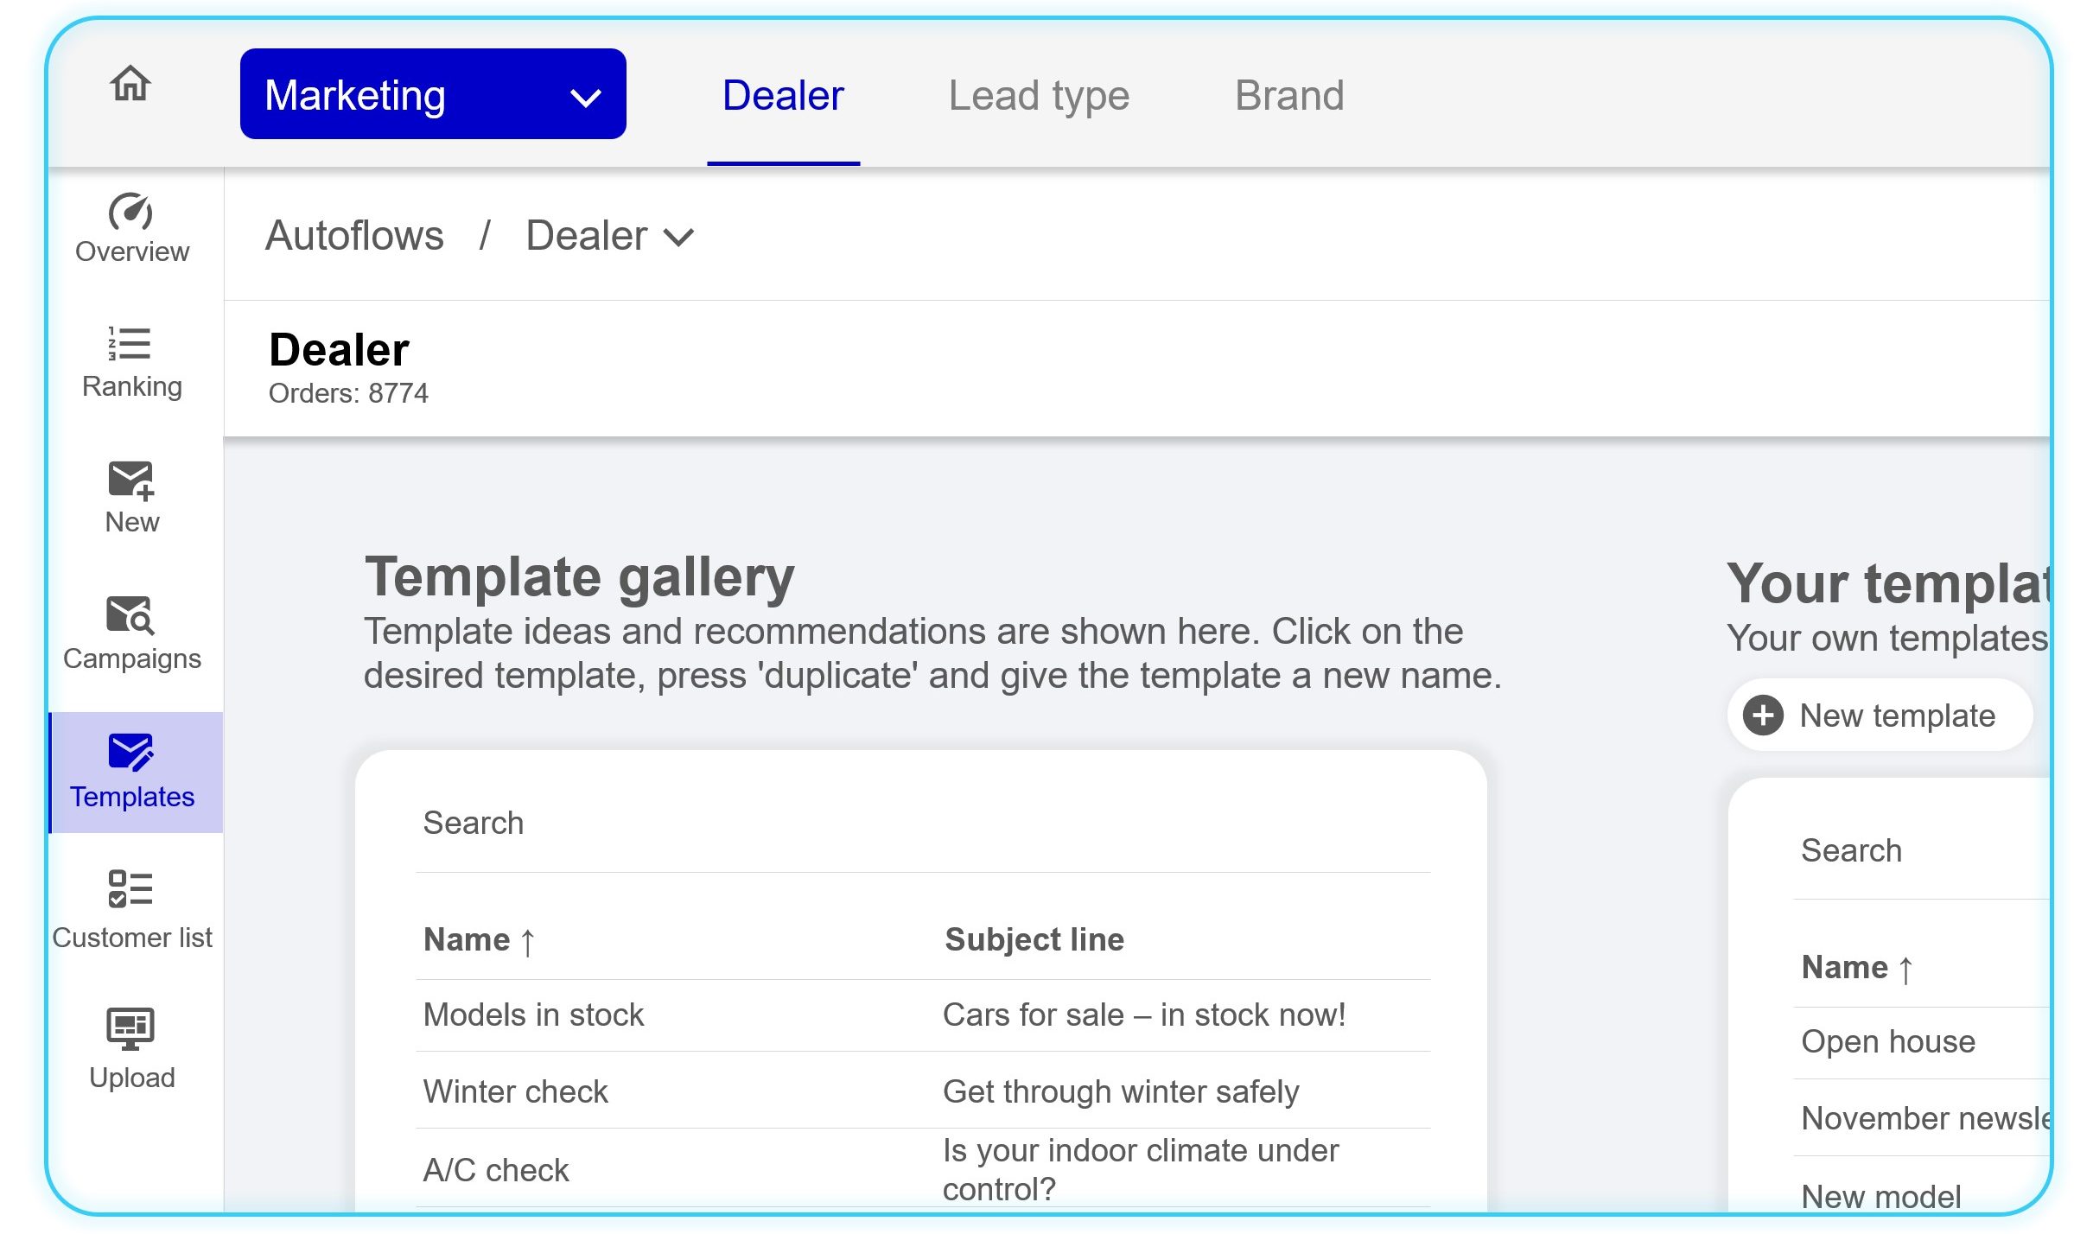
Task: Switch to the Lead type tab
Action: click(x=1039, y=95)
